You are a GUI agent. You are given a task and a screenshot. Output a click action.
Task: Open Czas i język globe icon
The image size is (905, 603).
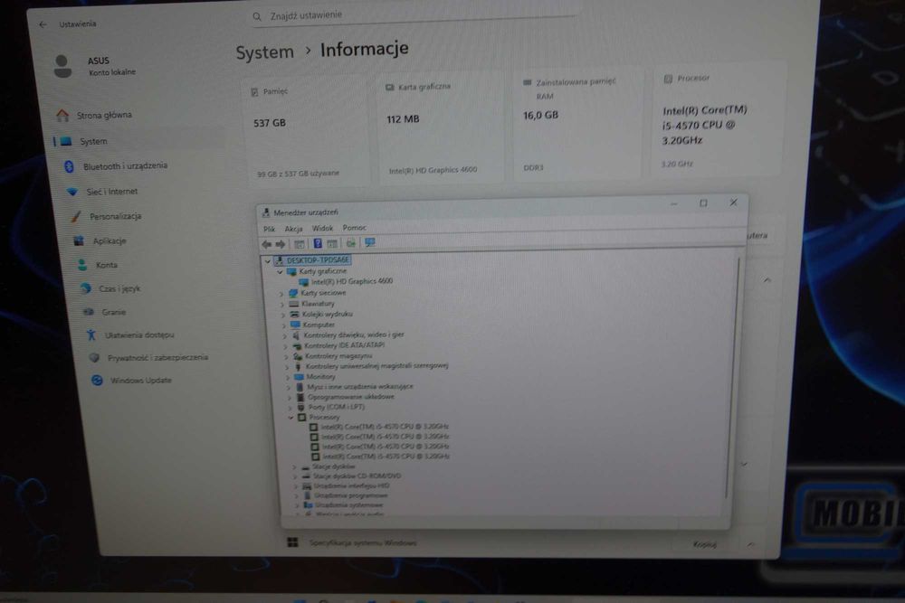(x=86, y=288)
